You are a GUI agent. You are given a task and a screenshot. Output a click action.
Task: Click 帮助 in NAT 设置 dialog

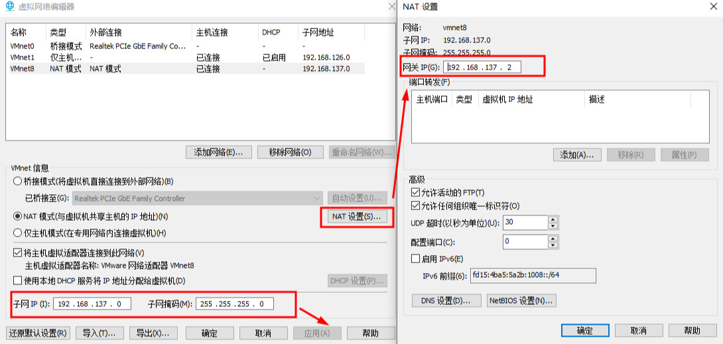pos(692,330)
